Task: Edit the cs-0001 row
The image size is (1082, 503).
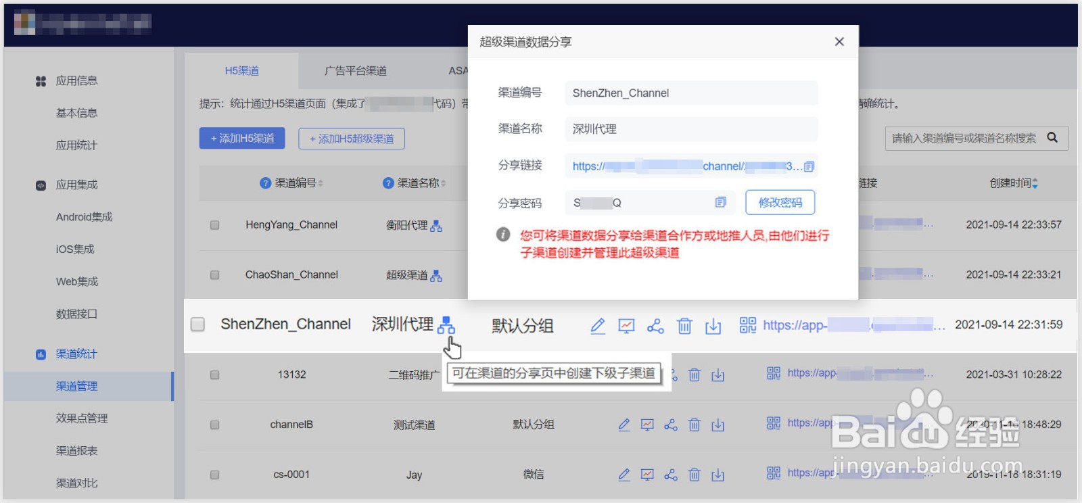Action: [624, 475]
